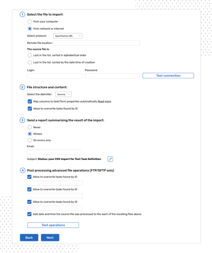Click the Email input field
The height and width of the screenshot is (253, 212).
tap(54, 152)
